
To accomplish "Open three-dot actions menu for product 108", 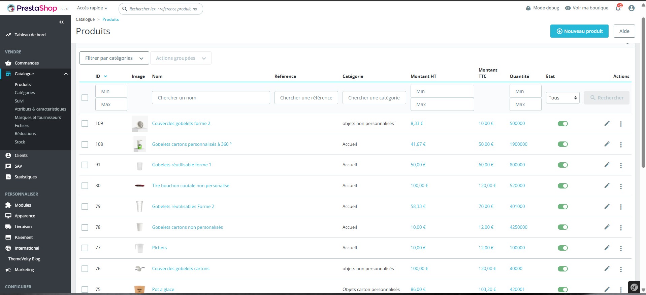I will point(621,144).
